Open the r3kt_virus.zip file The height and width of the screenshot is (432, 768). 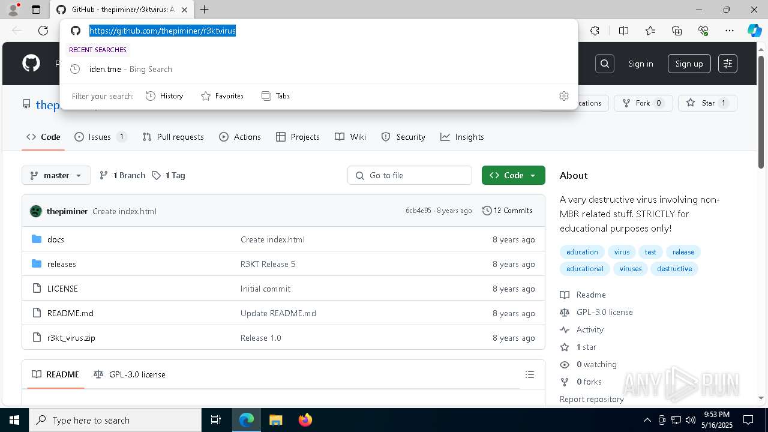coord(71,338)
